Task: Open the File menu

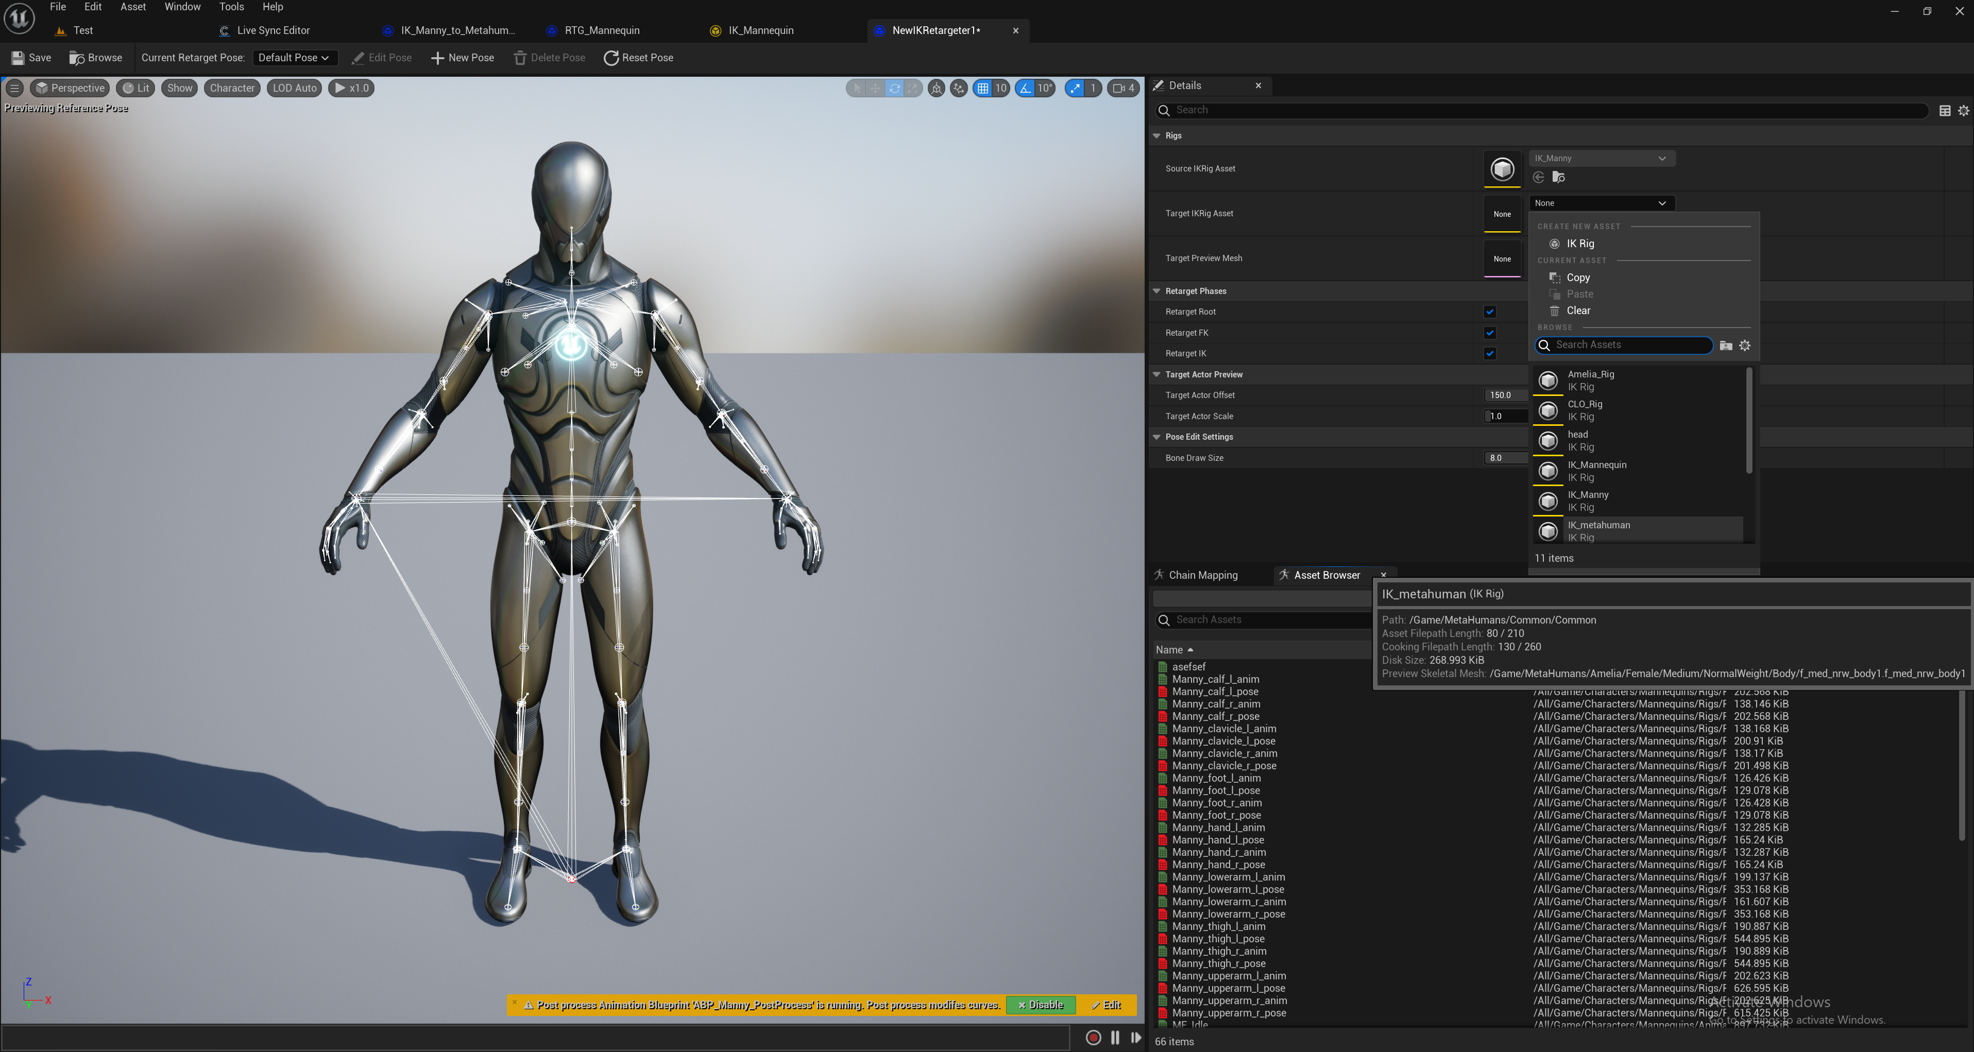Action: click(58, 7)
